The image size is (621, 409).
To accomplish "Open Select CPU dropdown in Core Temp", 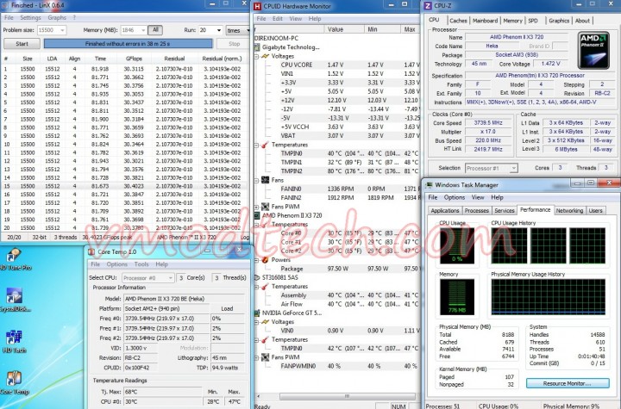I will tap(147, 277).
